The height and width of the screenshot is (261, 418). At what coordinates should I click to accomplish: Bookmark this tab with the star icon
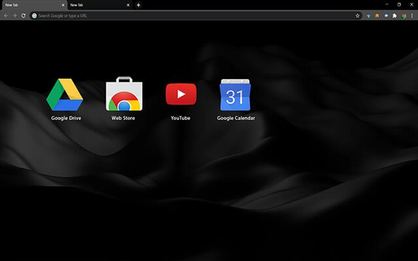point(357,16)
